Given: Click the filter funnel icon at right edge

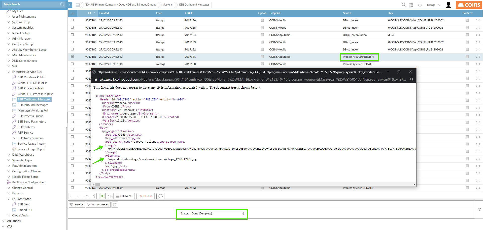Looking at the screenshot, I should [x=479, y=209].
